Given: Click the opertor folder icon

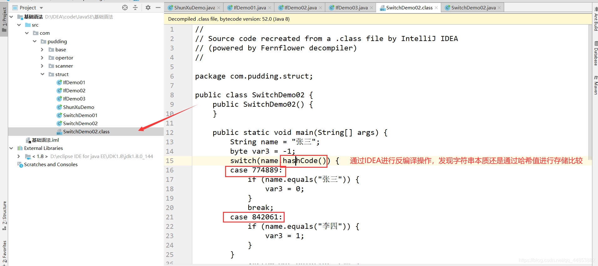Looking at the screenshot, I should (x=51, y=58).
